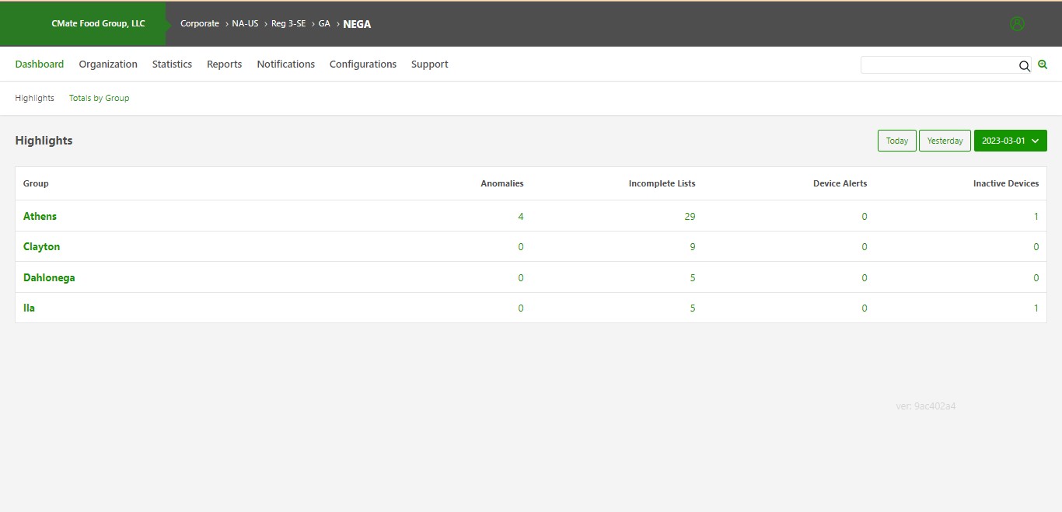The width and height of the screenshot is (1062, 512).
Task: Open the Athens group details
Action: point(40,216)
